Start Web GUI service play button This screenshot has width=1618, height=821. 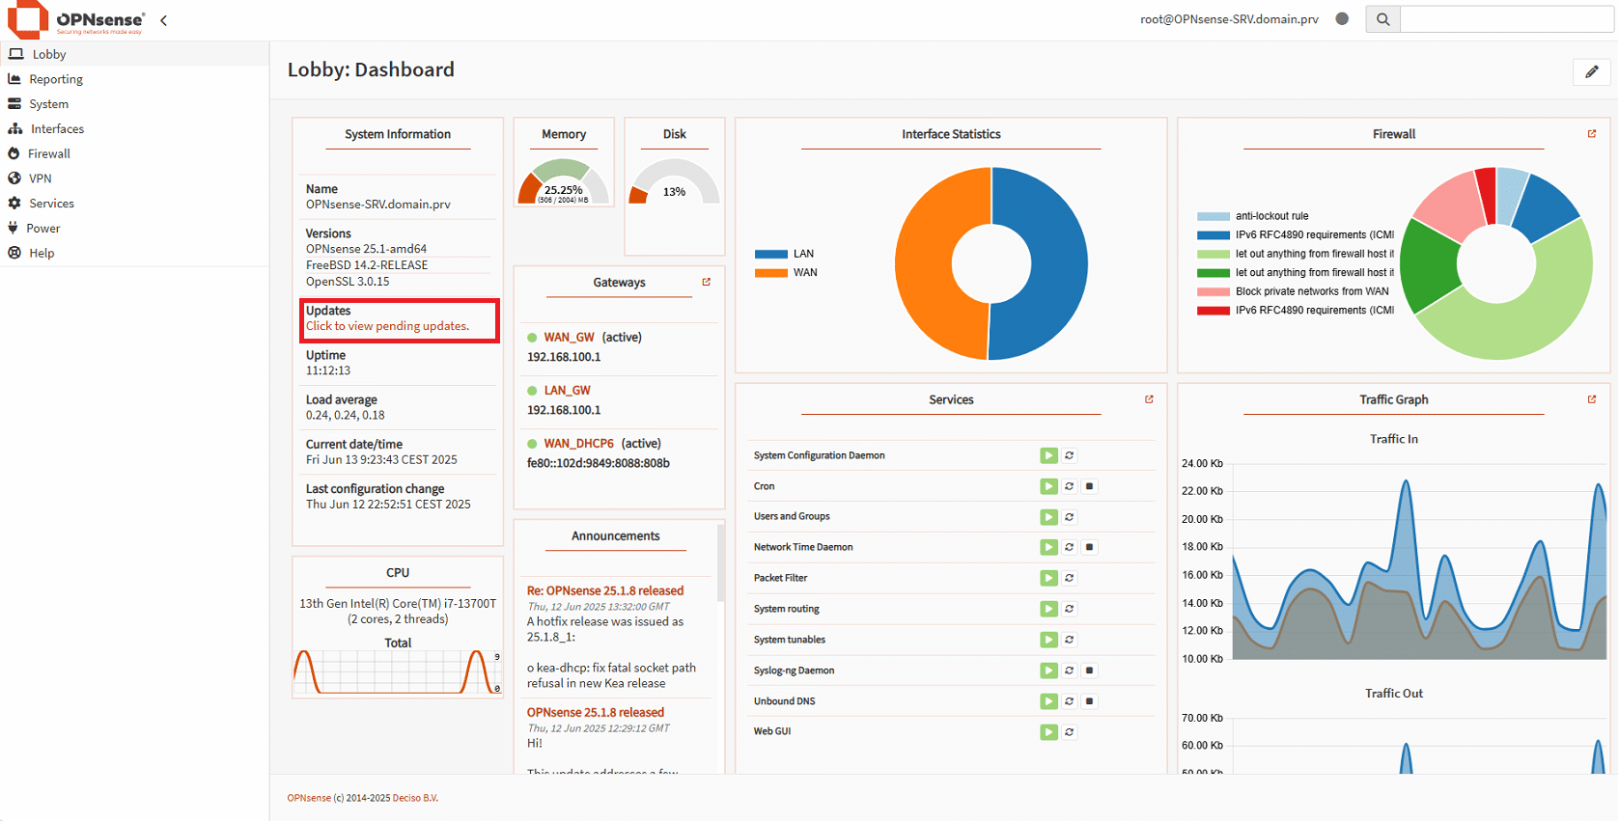coord(1048,732)
